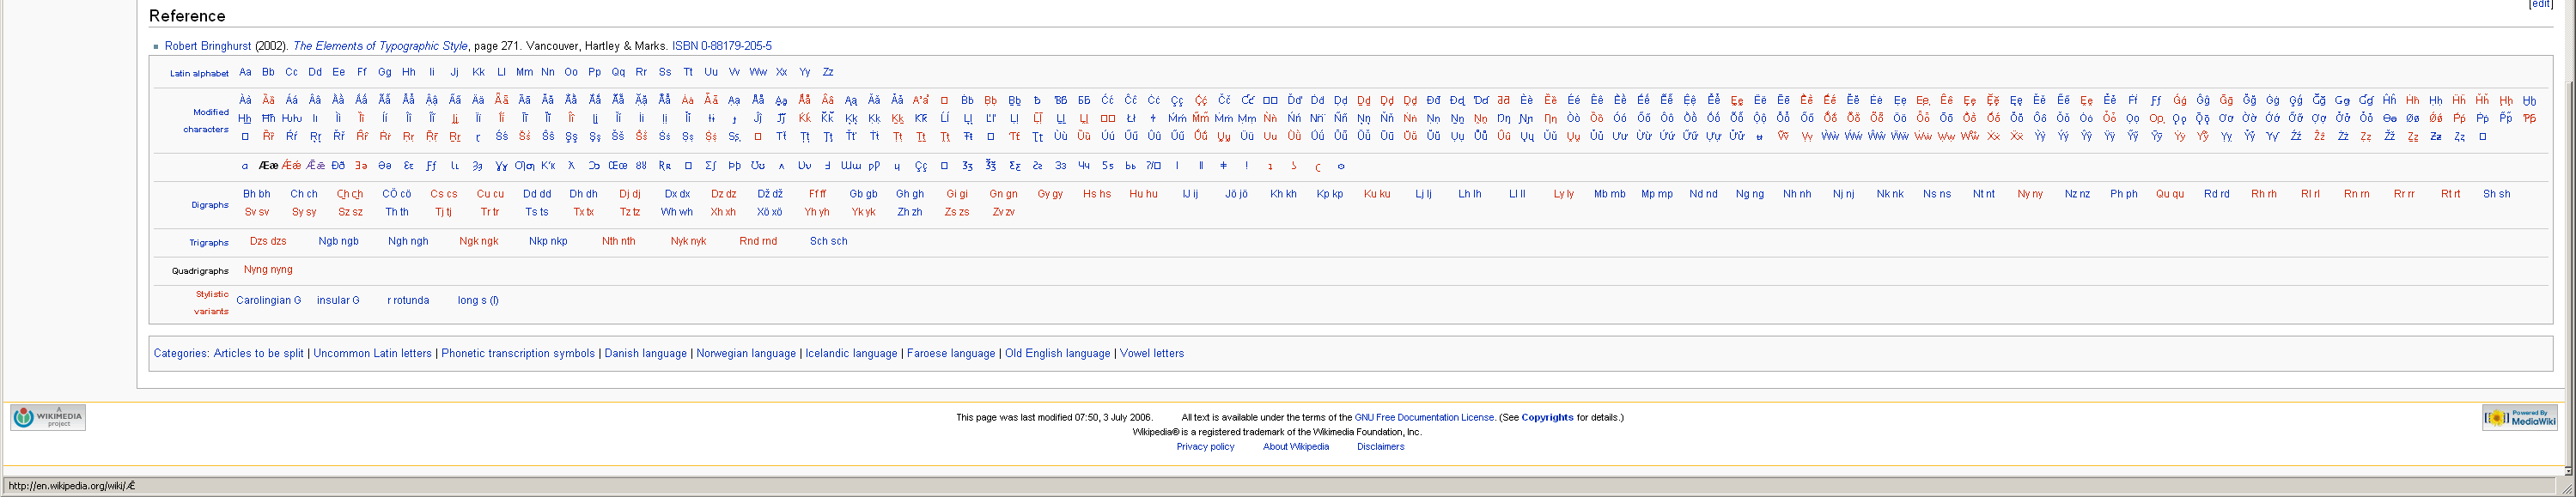The width and height of the screenshot is (2576, 497).
Task: Open the About Wikipedia footer link
Action: [1296, 447]
